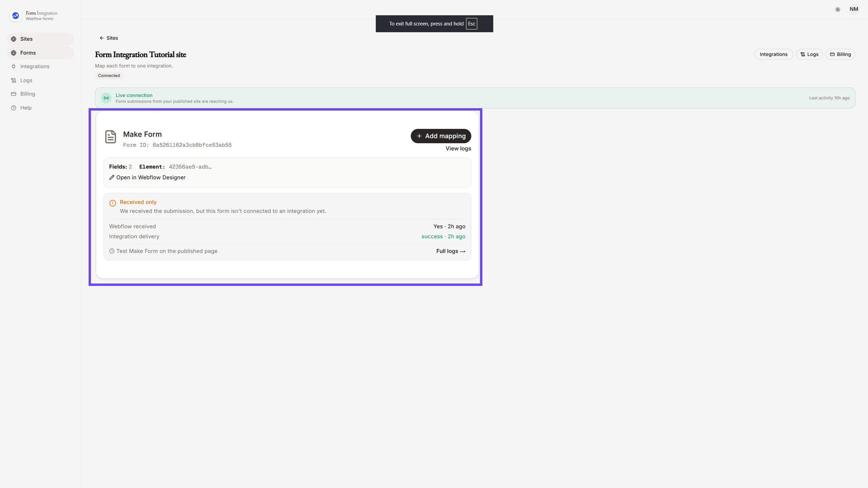This screenshot has width=868, height=488.
Task: Open Help in the sidebar
Action: click(40, 108)
